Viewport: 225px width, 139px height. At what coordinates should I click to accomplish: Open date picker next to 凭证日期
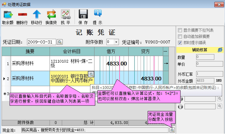pyautogui.click(x=60, y=42)
